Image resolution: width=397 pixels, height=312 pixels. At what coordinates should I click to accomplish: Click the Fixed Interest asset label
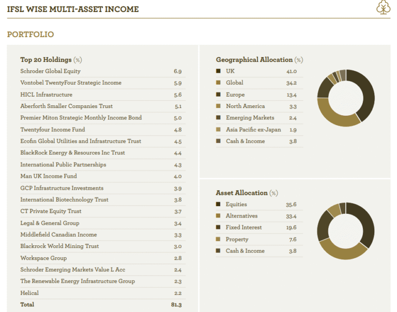coord(243,227)
